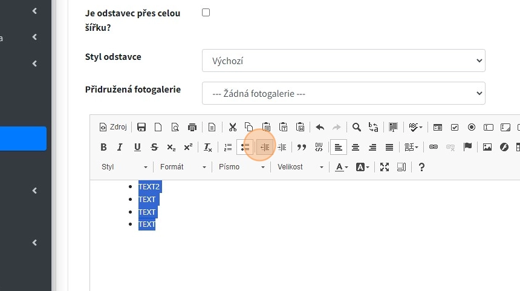
Task: Cut the selected text with scissors icon
Action: pos(232,127)
